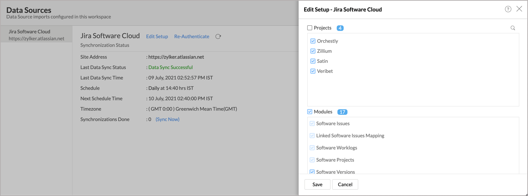Click the Sync Now link

click(x=168, y=119)
